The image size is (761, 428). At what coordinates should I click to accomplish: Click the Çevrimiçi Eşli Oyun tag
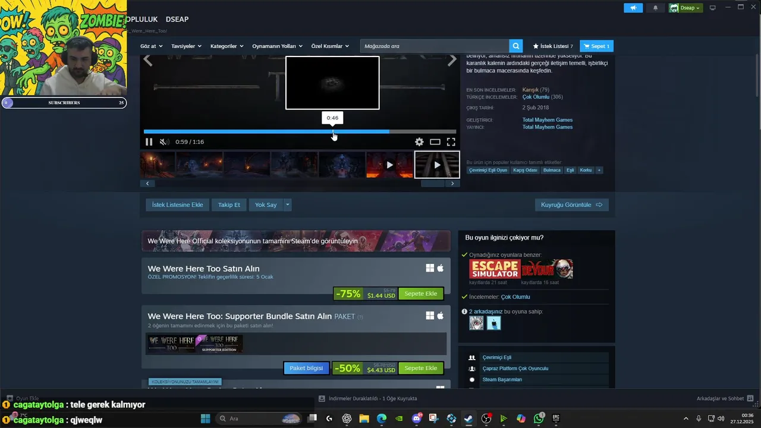(x=488, y=170)
